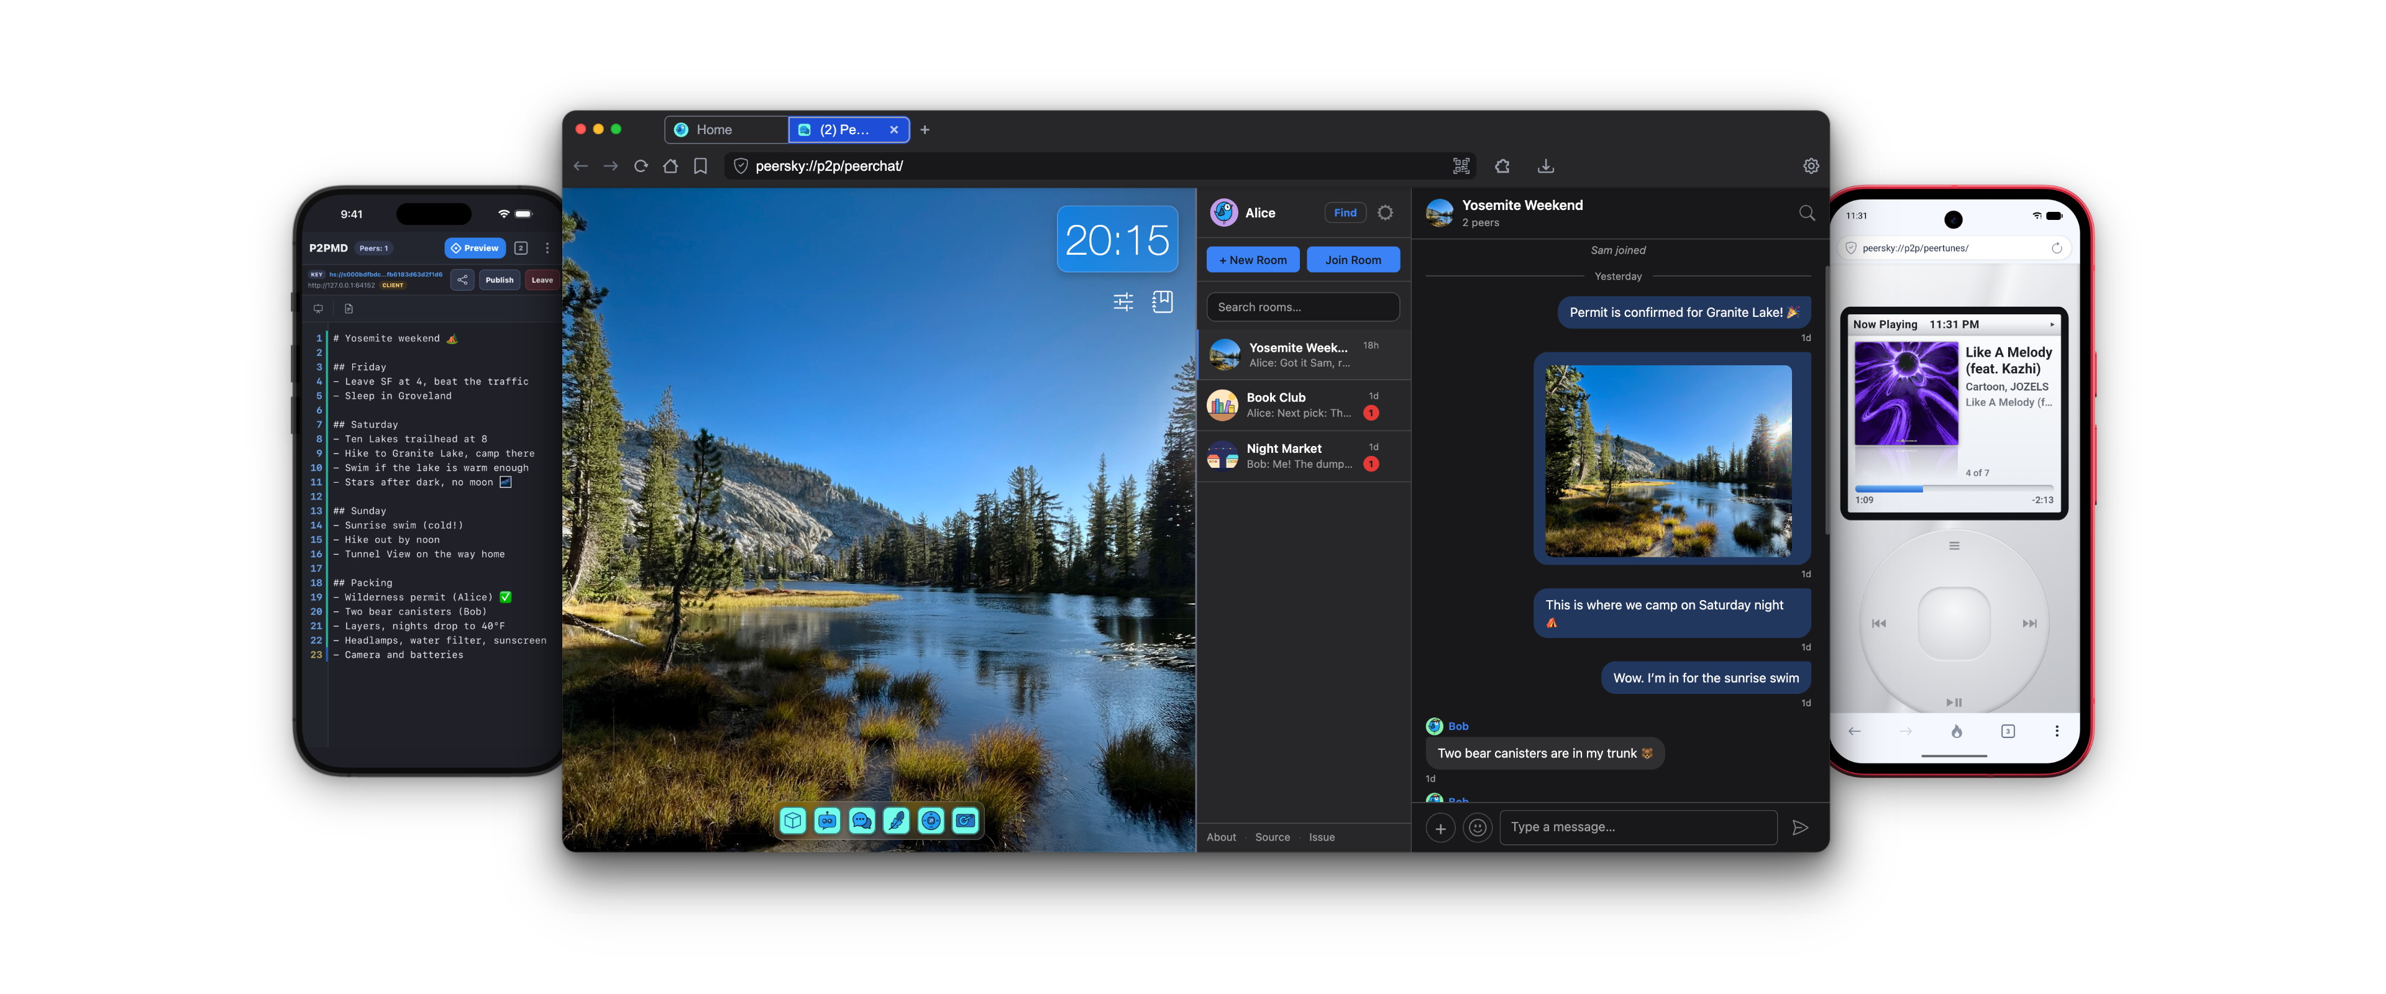Open downloads from the browser toolbar
Image resolution: width=2386 pixels, height=994 pixels.
coord(1546,166)
